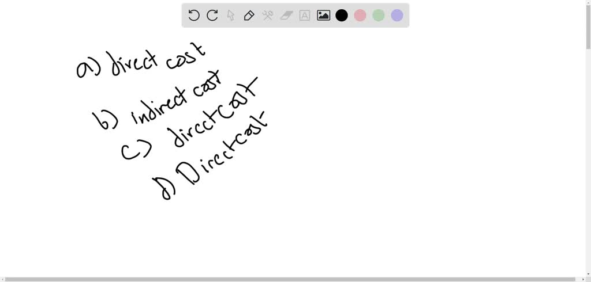This screenshot has height=282, width=591.
Task: Click the handwritten 'c) direct cost' line
Action: tap(189, 119)
